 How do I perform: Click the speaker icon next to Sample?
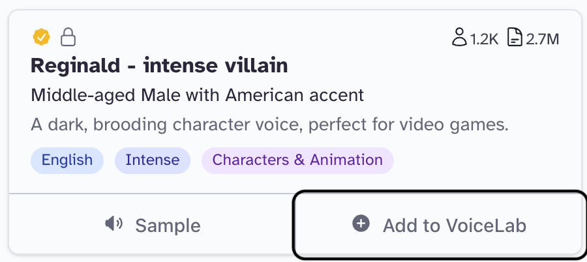[114, 225]
